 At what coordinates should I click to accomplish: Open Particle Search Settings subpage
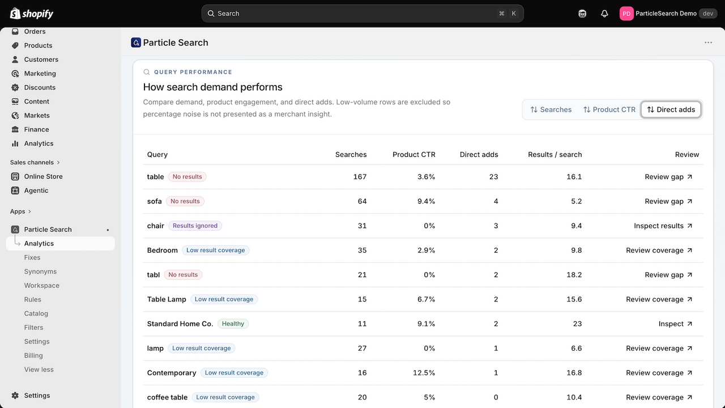tap(37, 341)
